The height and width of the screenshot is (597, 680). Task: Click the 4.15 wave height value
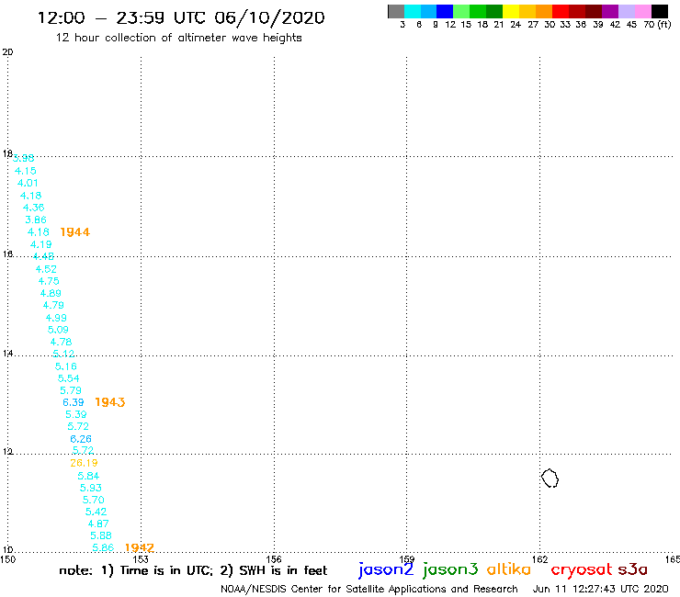(x=26, y=171)
